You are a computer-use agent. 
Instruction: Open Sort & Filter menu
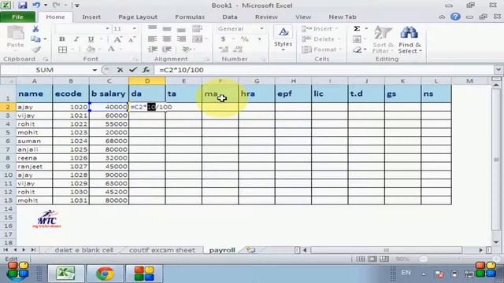coord(383,39)
